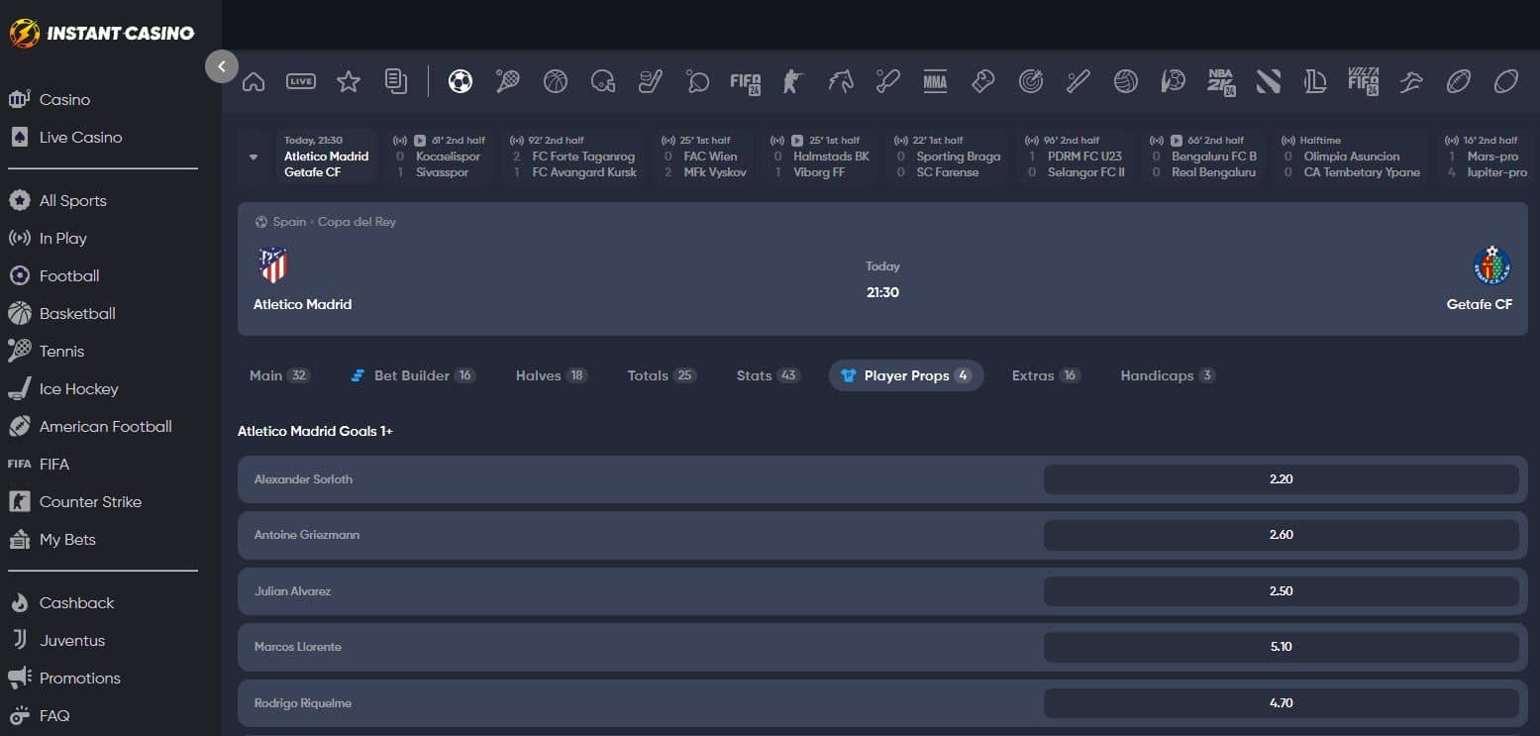Pick Antoine Griezmann odds 2.60

point(1281,535)
